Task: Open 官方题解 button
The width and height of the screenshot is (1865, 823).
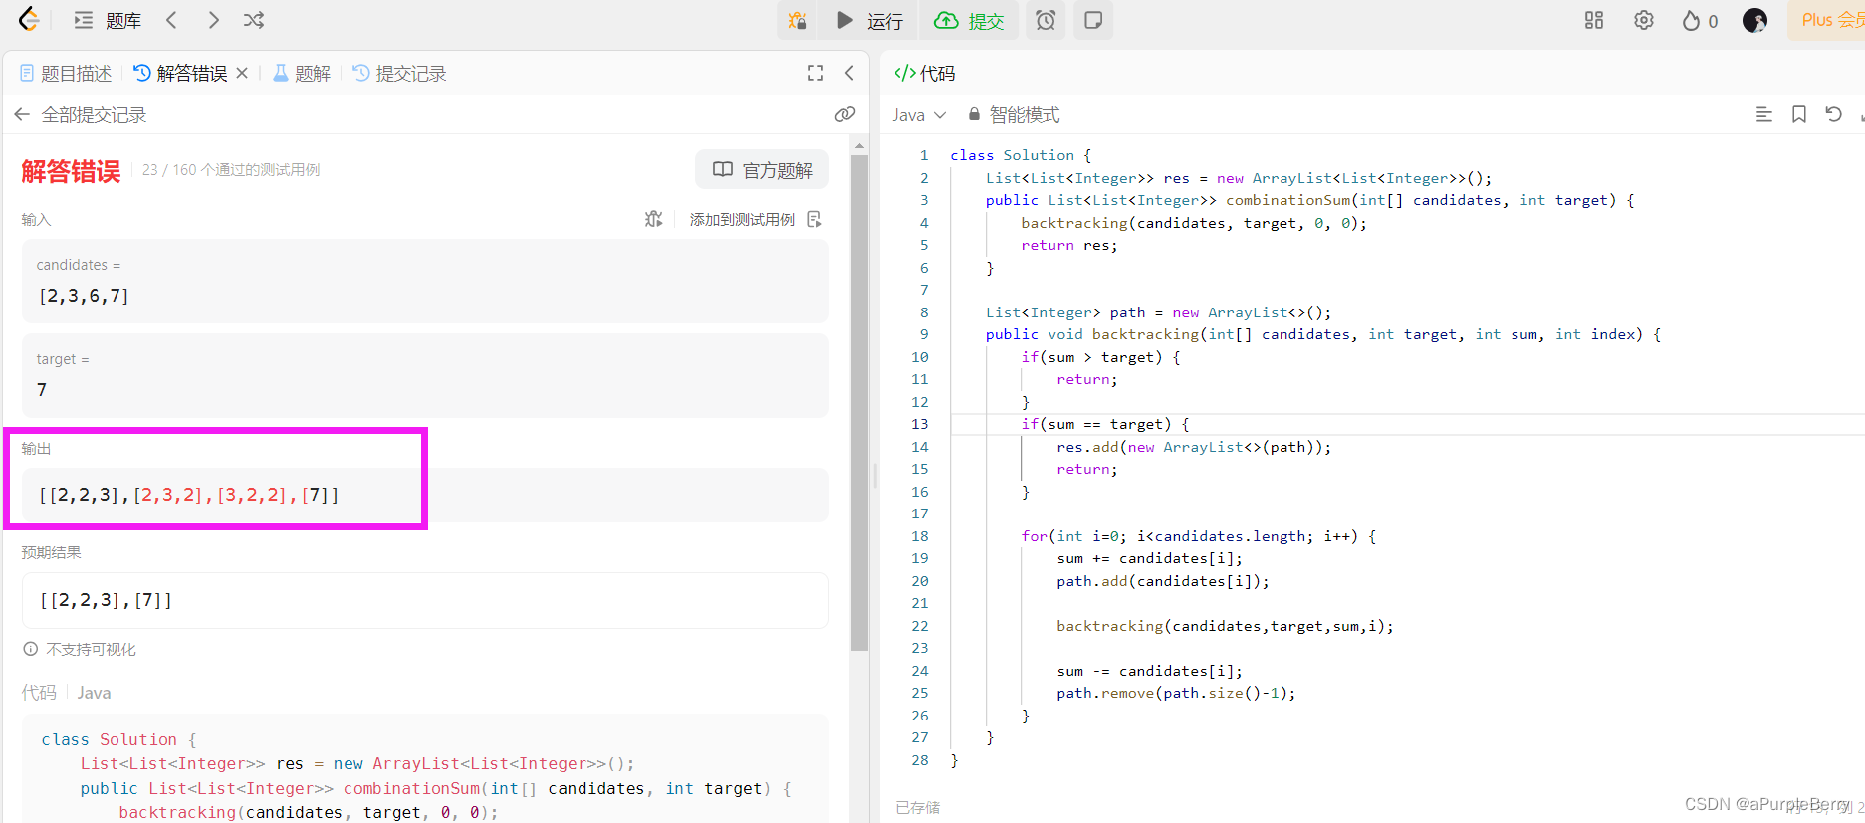Action: (763, 169)
